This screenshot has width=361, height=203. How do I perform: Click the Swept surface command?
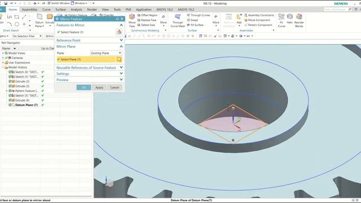coord(192,20)
